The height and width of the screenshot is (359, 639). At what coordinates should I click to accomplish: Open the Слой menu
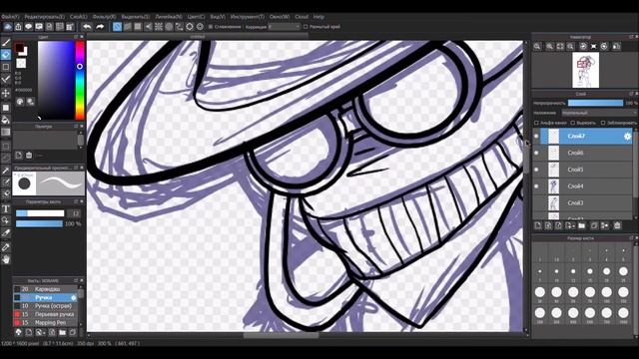(x=79, y=17)
